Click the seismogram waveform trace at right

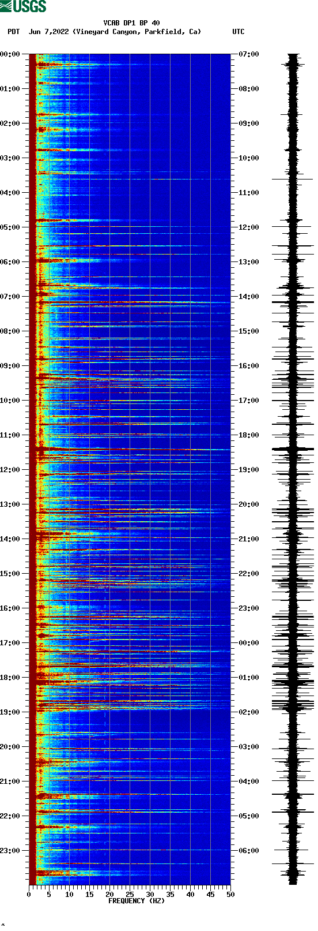tap(293, 469)
